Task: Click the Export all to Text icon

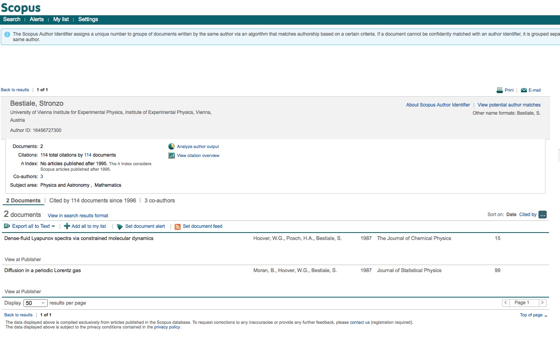Action: tap(7, 226)
